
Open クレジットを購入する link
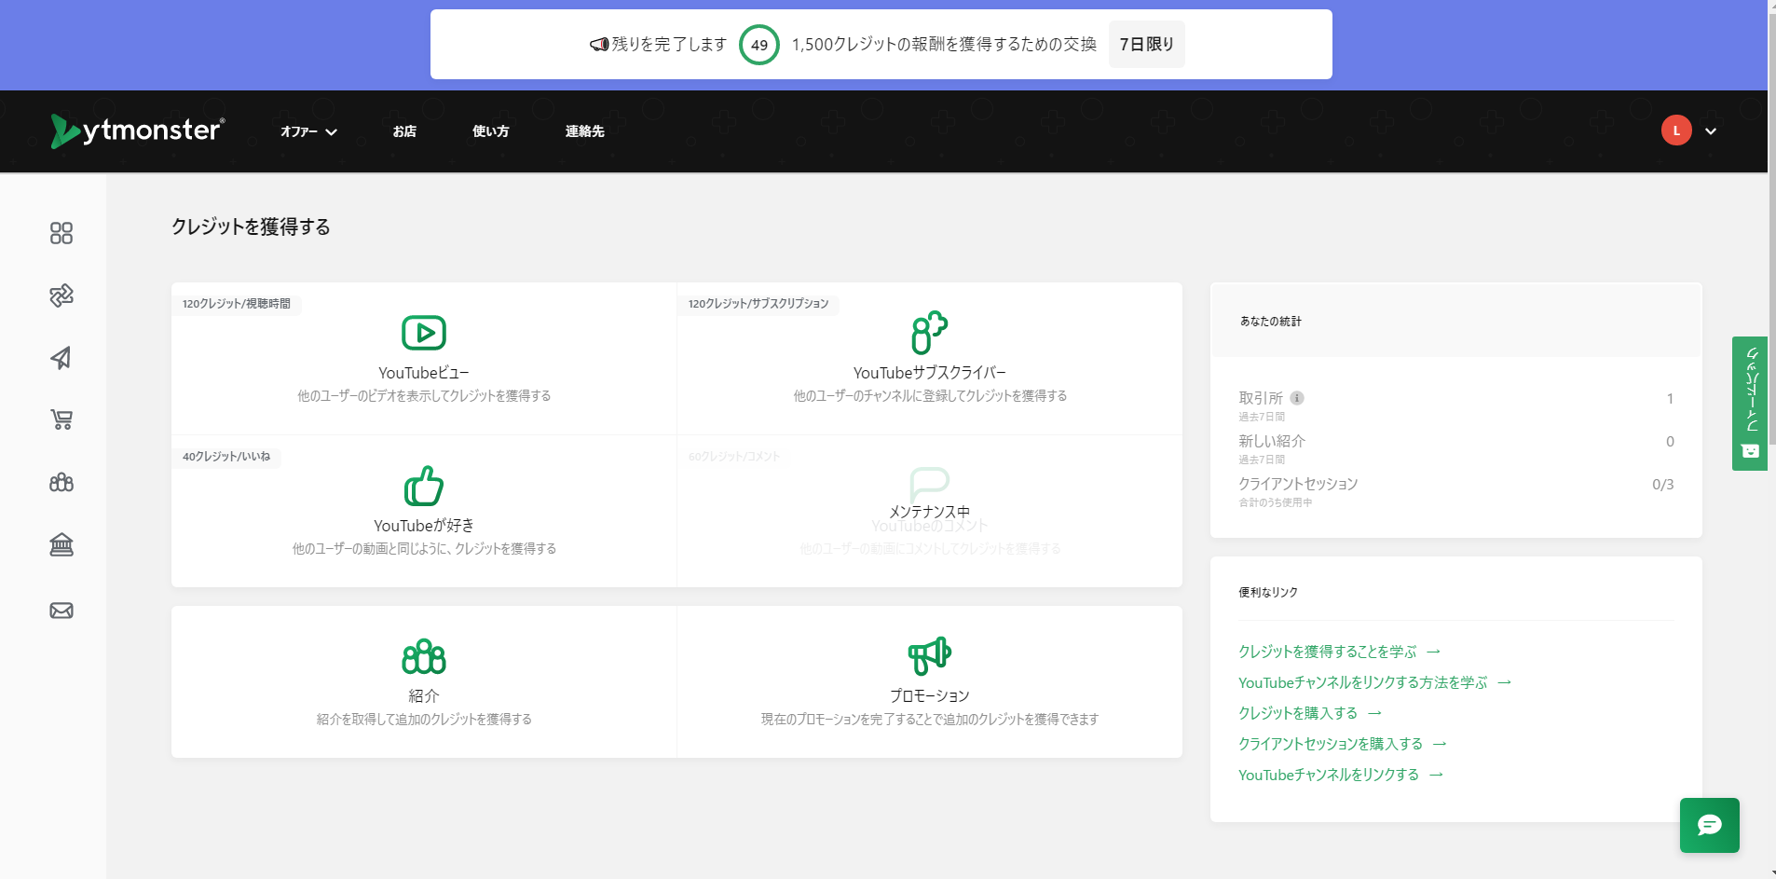(1309, 713)
